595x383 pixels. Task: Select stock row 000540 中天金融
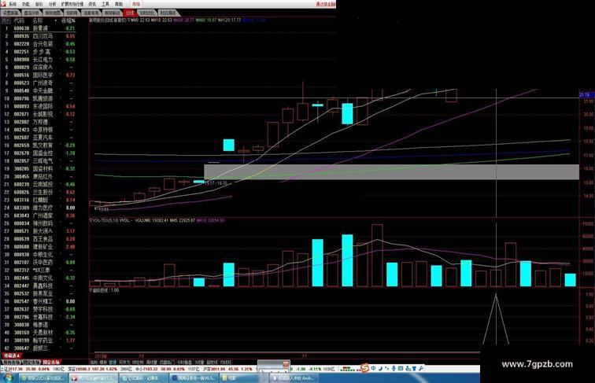40,90
